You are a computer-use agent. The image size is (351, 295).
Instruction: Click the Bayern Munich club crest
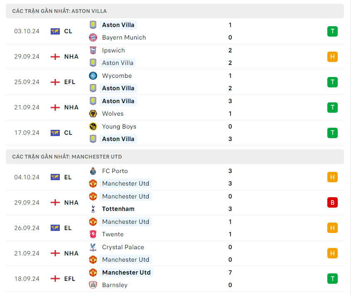(x=93, y=37)
